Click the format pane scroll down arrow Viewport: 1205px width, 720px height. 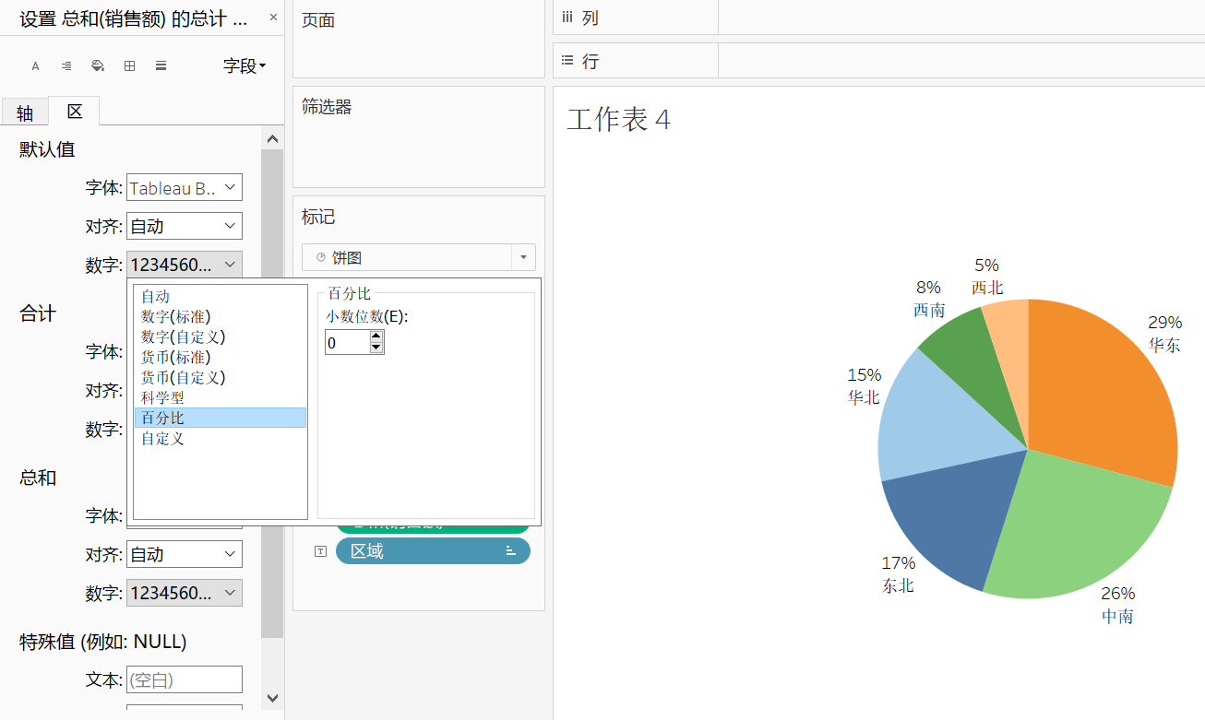(x=272, y=699)
